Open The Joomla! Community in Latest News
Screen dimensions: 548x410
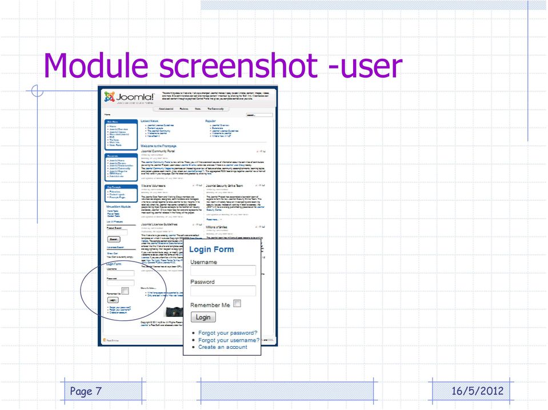pos(159,131)
